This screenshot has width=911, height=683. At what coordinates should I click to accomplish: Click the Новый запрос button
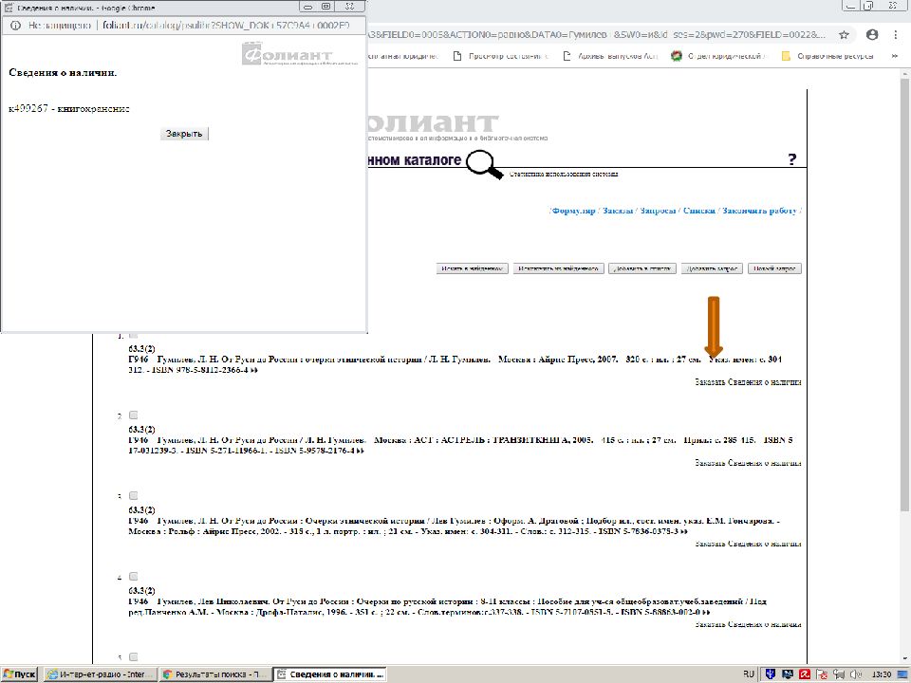click(774, 268)
